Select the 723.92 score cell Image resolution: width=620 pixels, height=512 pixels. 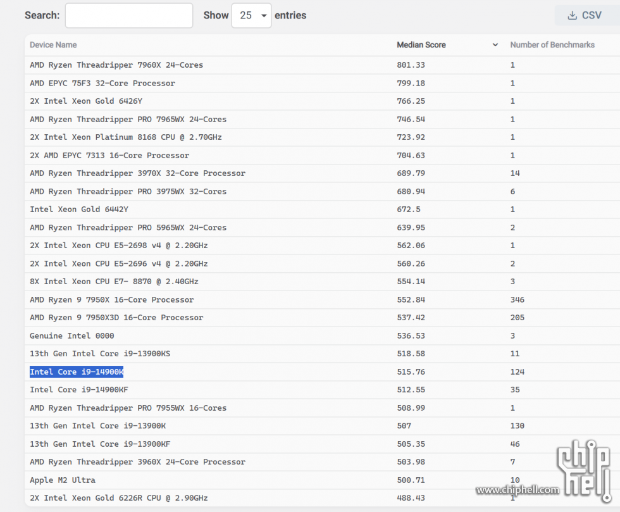click(411, 137)
